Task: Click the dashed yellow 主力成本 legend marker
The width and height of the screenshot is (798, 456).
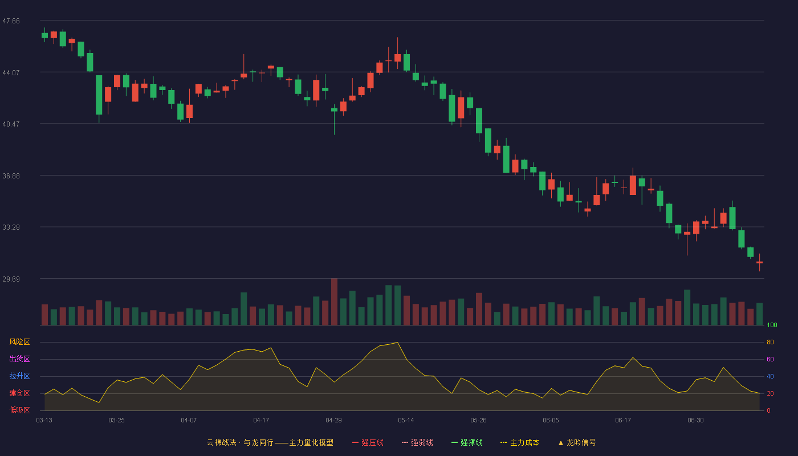Action: pos(504,442)
